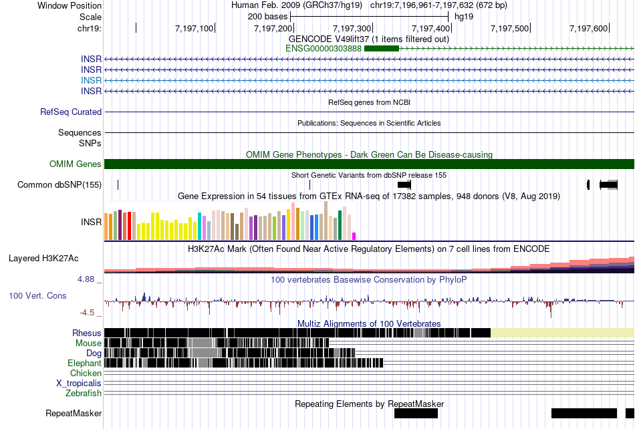Click the Zebrafish species label
635x429 pixels.
(x=84, y=394)
